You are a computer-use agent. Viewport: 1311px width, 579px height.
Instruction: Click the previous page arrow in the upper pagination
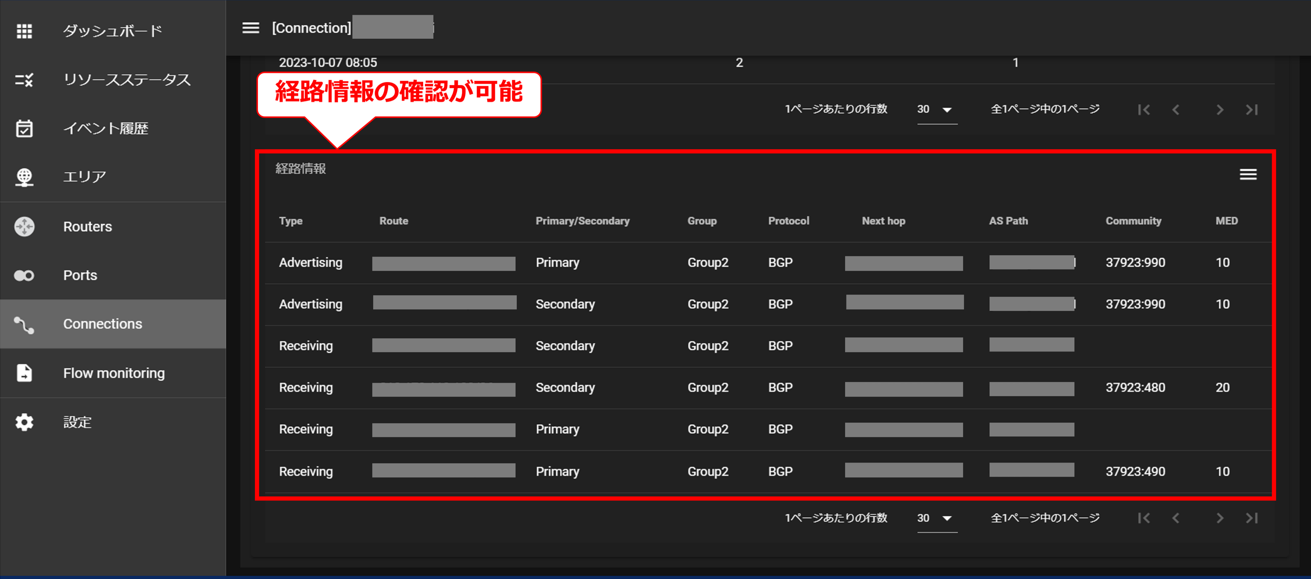click(1176, 109)
